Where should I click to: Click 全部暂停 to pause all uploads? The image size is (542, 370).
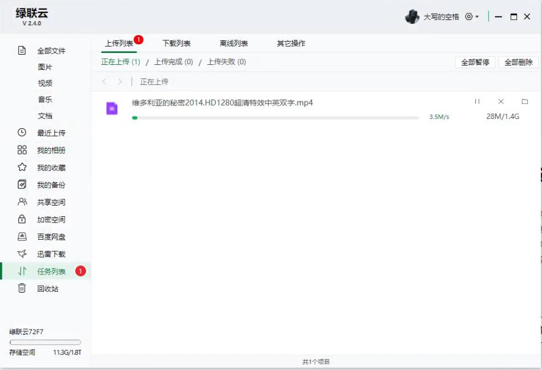[475, 61]
